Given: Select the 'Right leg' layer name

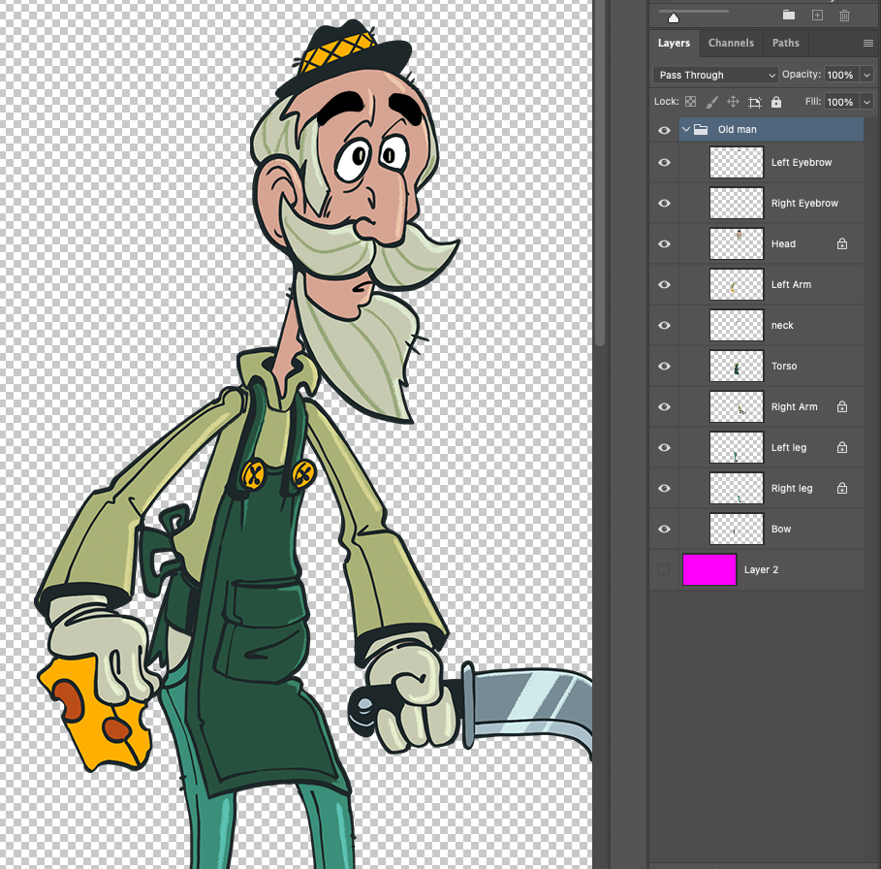Looking at the screenshot, I should click(792, 488).
